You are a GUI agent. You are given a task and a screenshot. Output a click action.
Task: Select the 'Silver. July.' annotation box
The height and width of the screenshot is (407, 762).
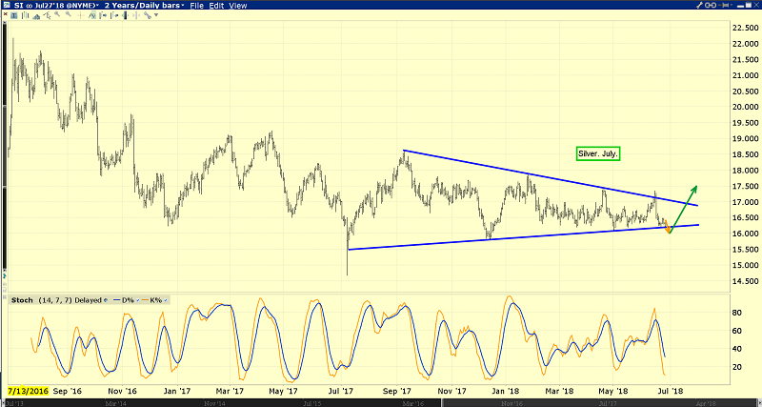tap(599, 153)
